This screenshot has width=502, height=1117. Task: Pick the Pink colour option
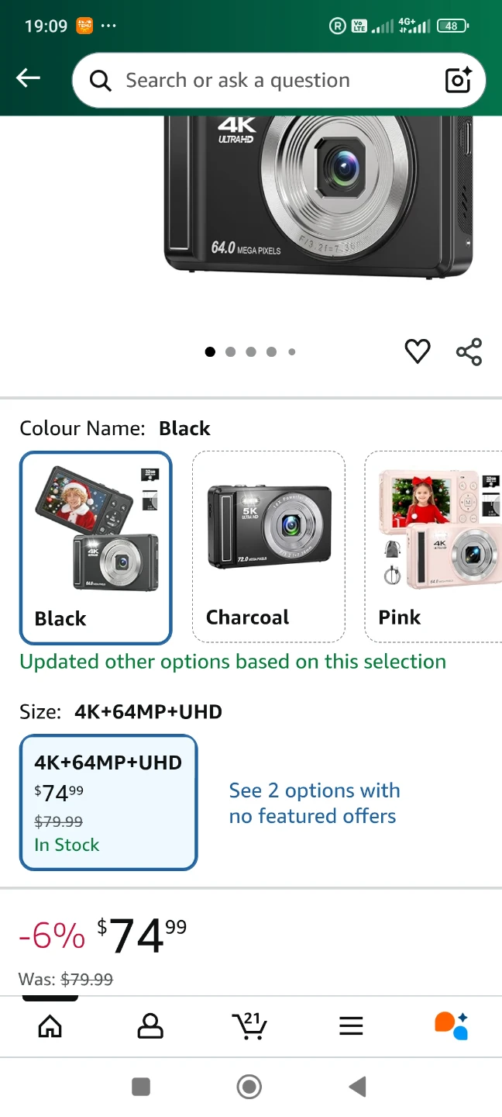click(434, 547)
